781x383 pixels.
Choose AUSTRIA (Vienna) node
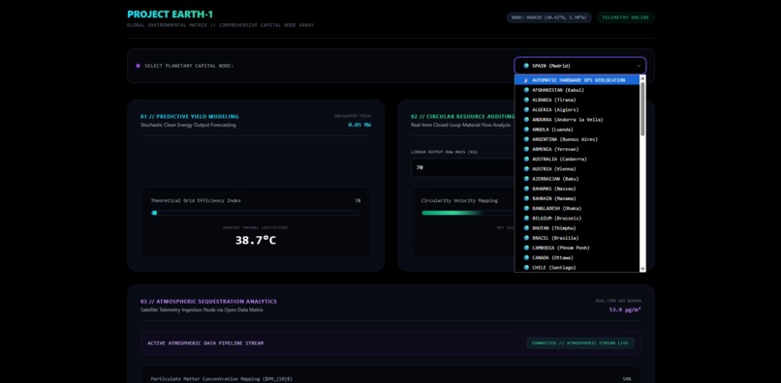pos(577,168)
